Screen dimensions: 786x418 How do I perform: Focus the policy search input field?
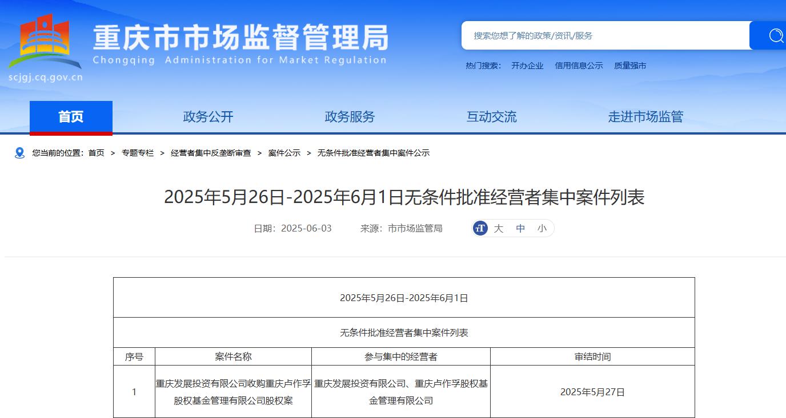[x=605, y=36]
